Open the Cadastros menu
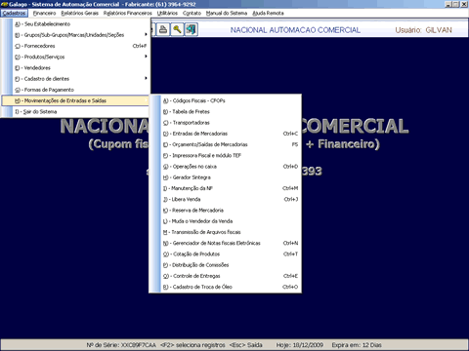469x351 pixels. click(15, 13)
